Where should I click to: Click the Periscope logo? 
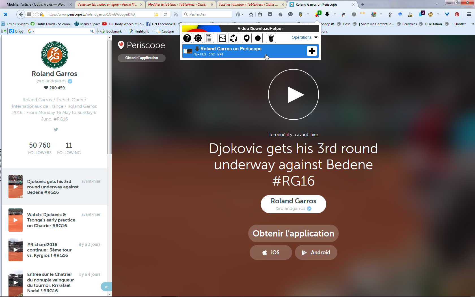(x=141, y=45)
